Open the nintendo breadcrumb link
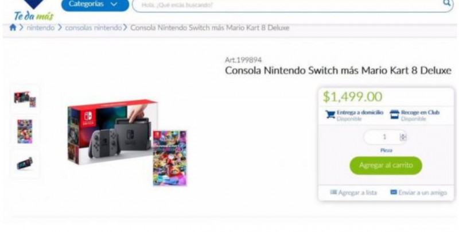The height and width of the screenshot is (232, 459). [x=40, y=28]
